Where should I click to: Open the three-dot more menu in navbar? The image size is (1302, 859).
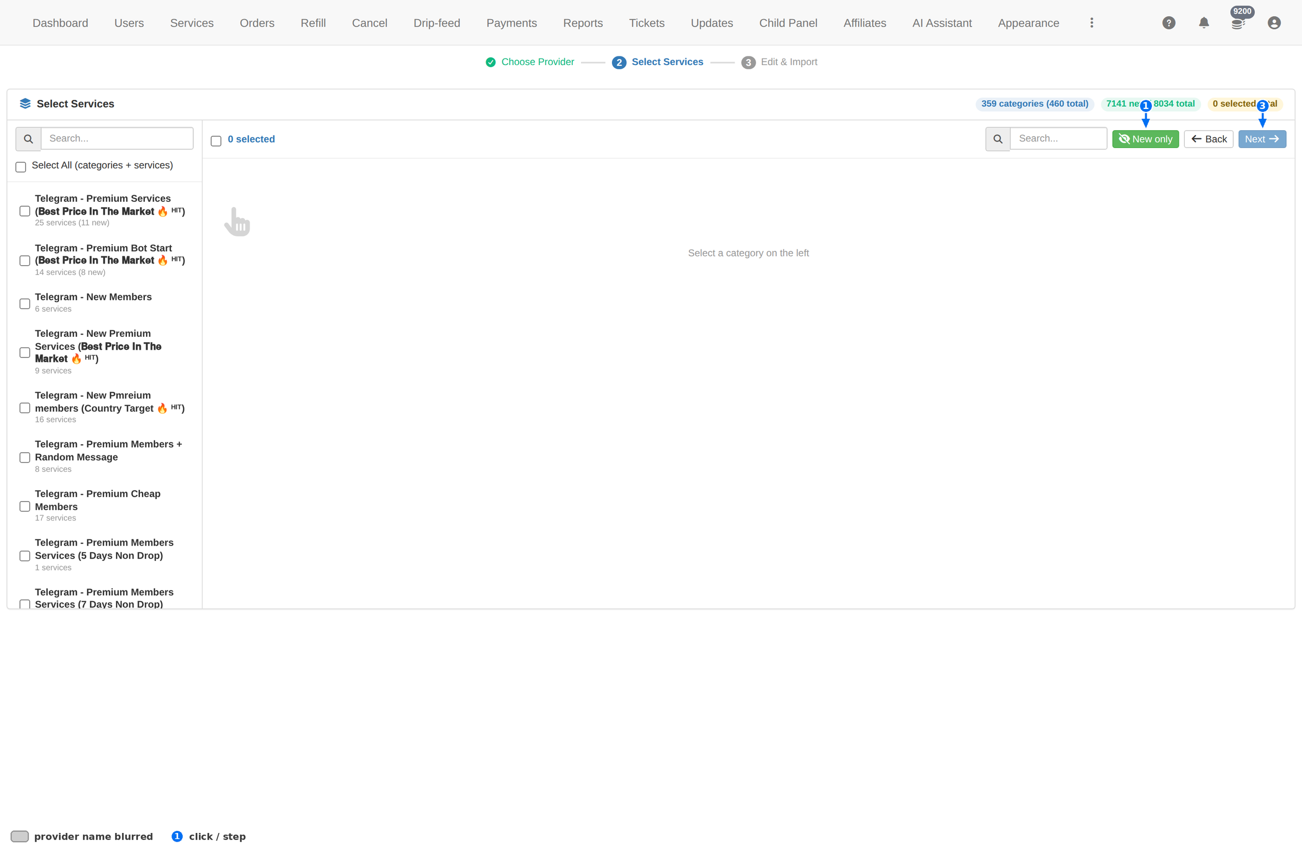[1092, 23]
